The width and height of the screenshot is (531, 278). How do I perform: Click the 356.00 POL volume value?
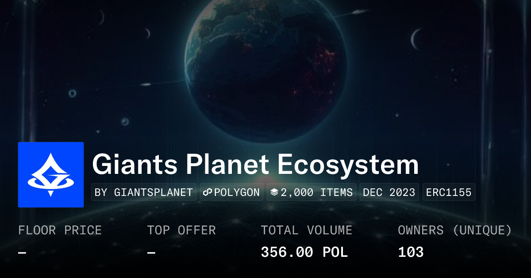pos(304,252)
